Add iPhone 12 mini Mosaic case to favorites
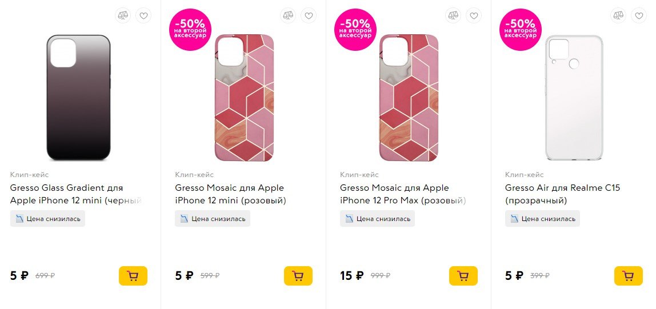The width and height of the screenshot is (656, 309). pyautogui.click(x=309, y=15)
